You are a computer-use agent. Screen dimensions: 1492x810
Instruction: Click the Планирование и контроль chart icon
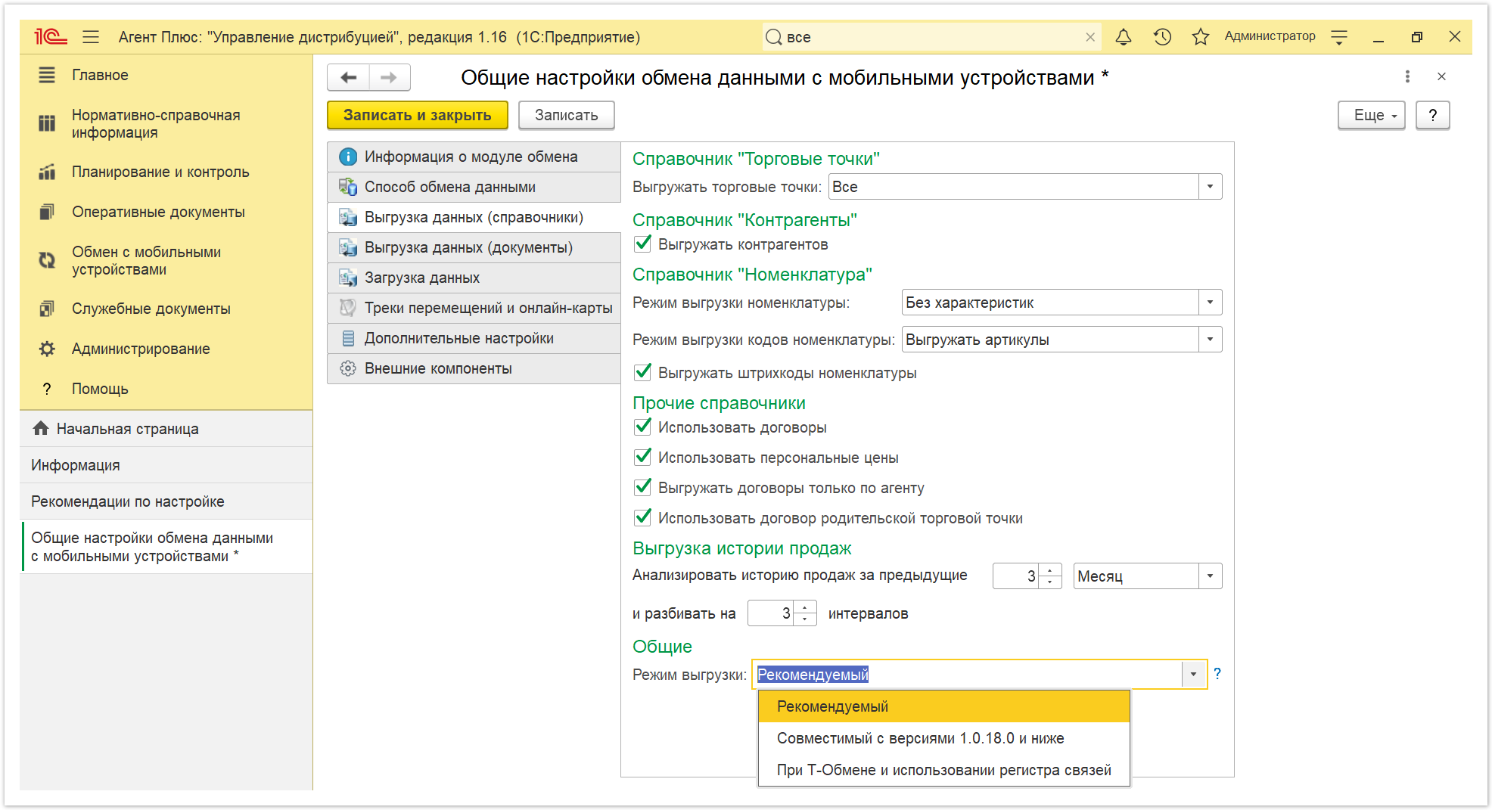click(x=47, y=172)
